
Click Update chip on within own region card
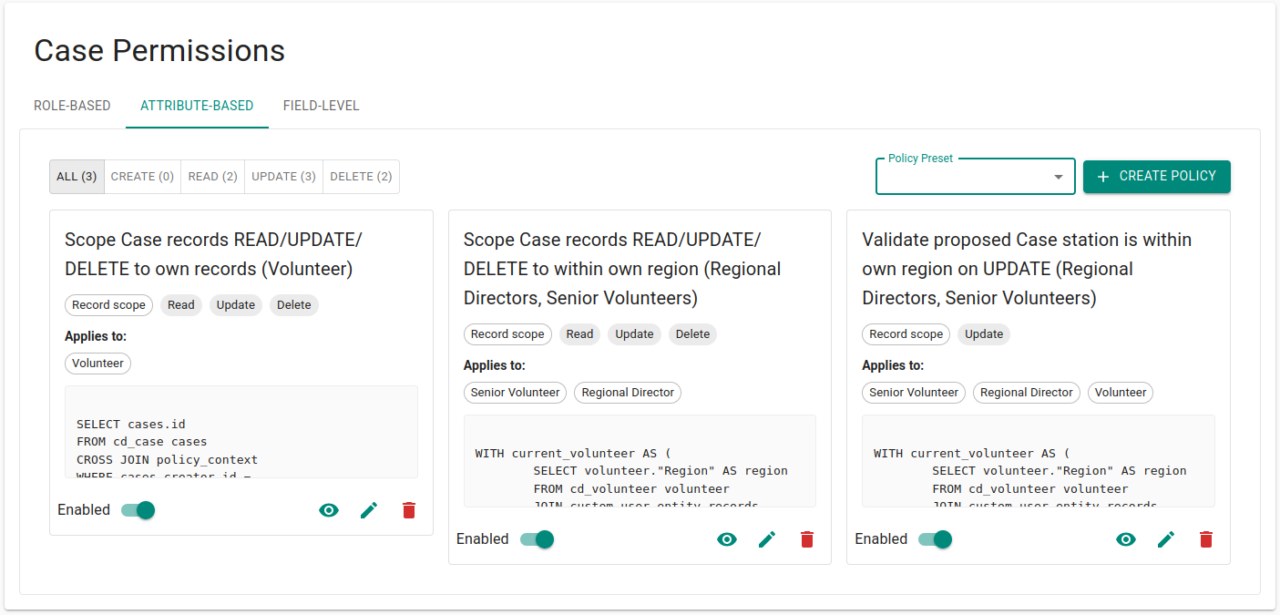pos(635,334)
